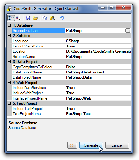This screenshot has height=160, width=139.
Task: Open SourceDatabase ellipsis picker button
Action: (x=128, y=31)
